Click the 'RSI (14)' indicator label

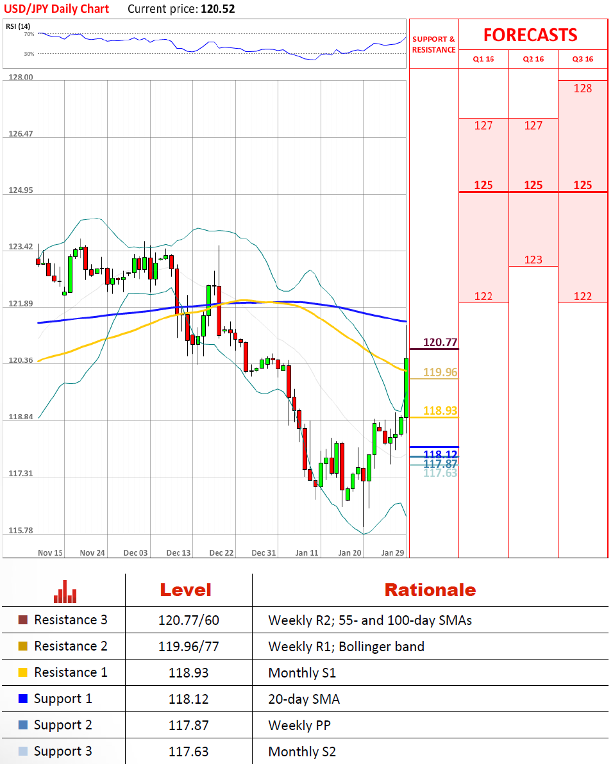(18, 26)
